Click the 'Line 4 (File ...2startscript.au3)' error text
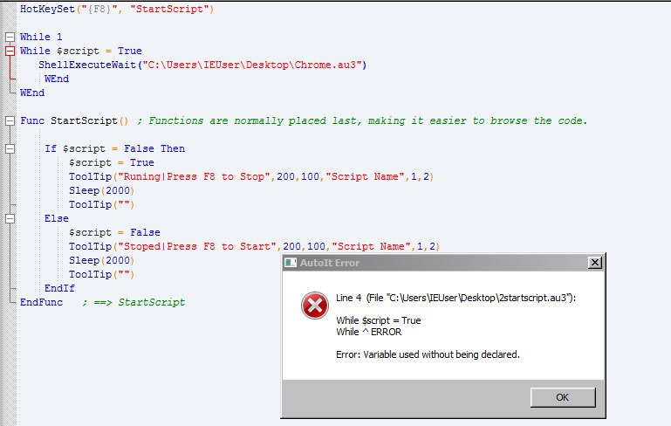The height and width of the screenshot is (426, 671). [x=456, y=298]
